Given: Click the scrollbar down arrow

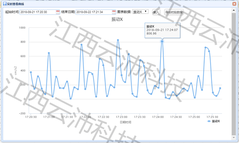Looking at the screenshot, I should pos(234,137).
